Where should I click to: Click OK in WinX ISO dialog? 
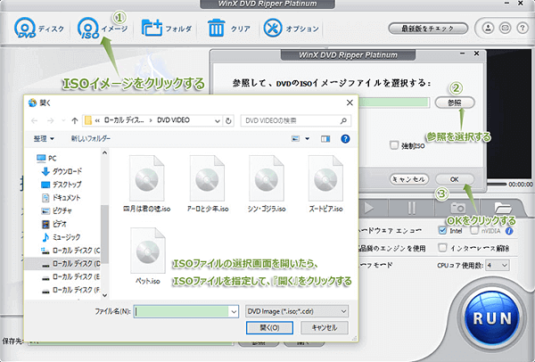455,179
